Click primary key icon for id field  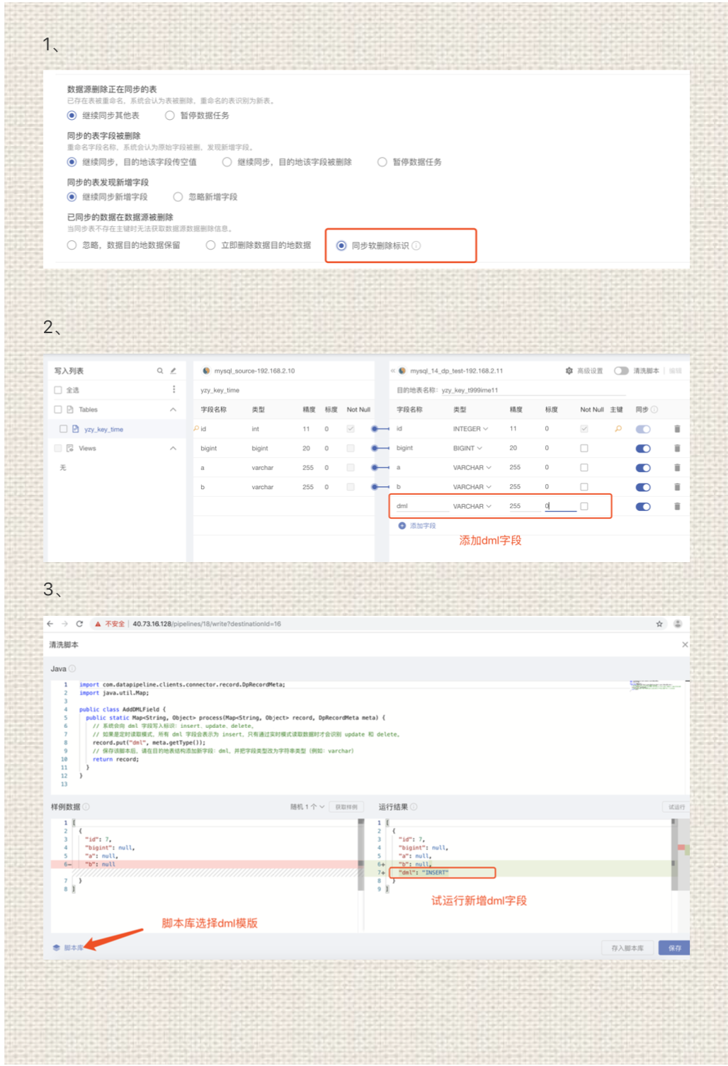(x=618, y=429)
